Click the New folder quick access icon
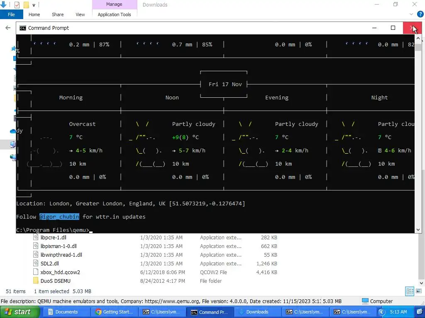Viewport: 425px width, 318px height. click(x=26, y=5)
